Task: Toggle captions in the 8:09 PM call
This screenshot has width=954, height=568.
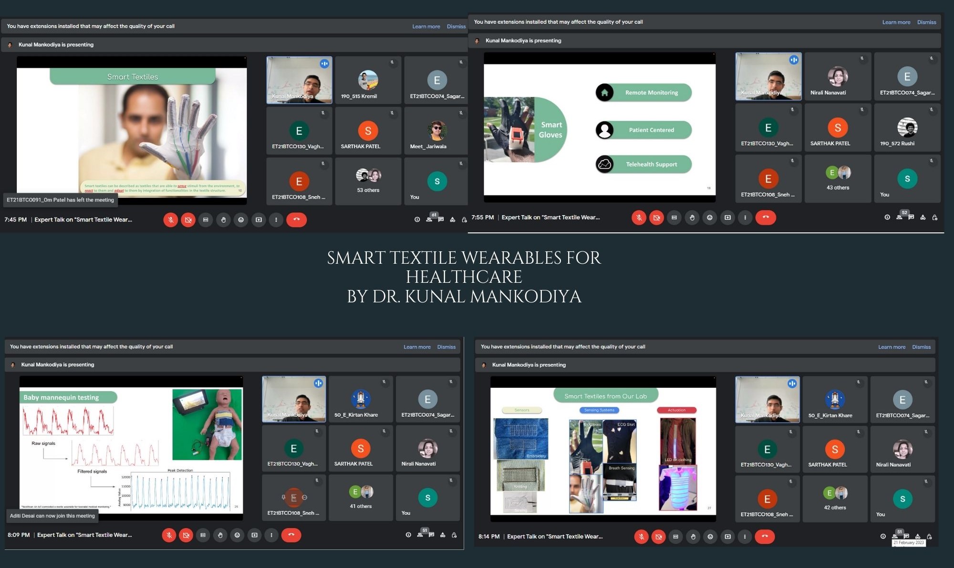Action: coord(203,535)
